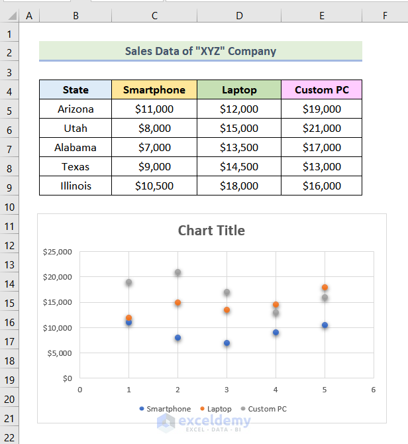Click the orange Laptop legend marker
This screenshot has width=408, height=444.
coord(202,409)
